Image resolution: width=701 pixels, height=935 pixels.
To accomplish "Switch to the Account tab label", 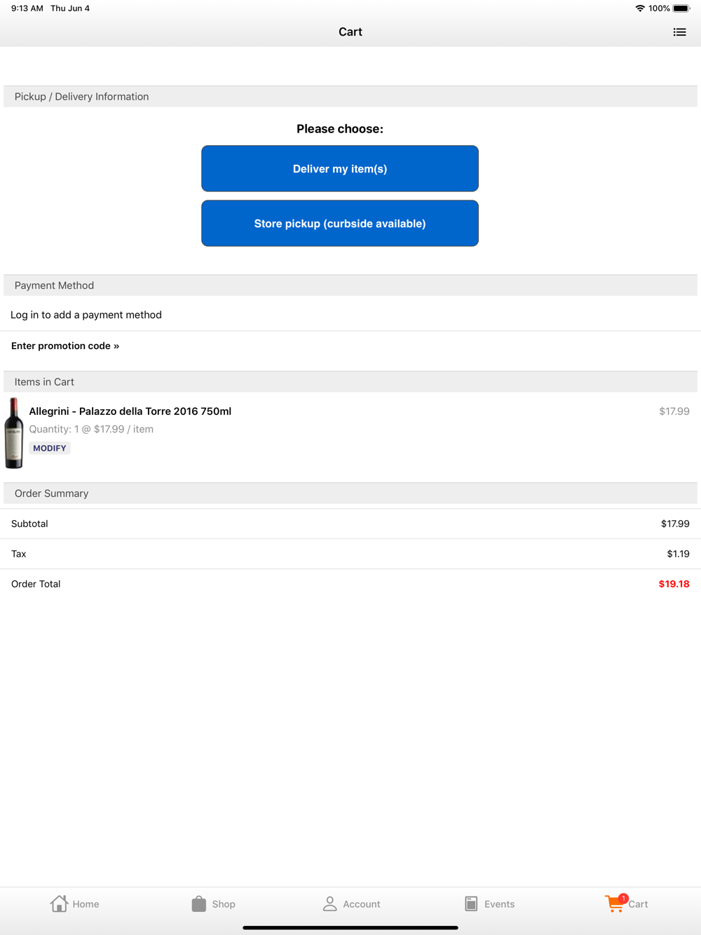I will pyautogui.click(x=362, y=904).
